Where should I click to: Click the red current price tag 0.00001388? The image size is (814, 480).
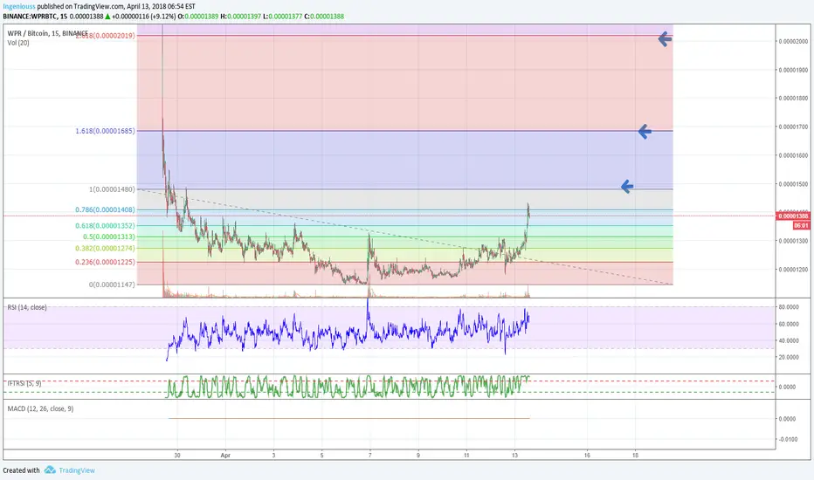(793, 216)
